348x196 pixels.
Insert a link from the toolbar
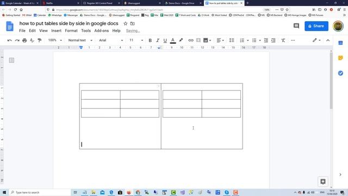pyautogui.click(x=191, y=40)
